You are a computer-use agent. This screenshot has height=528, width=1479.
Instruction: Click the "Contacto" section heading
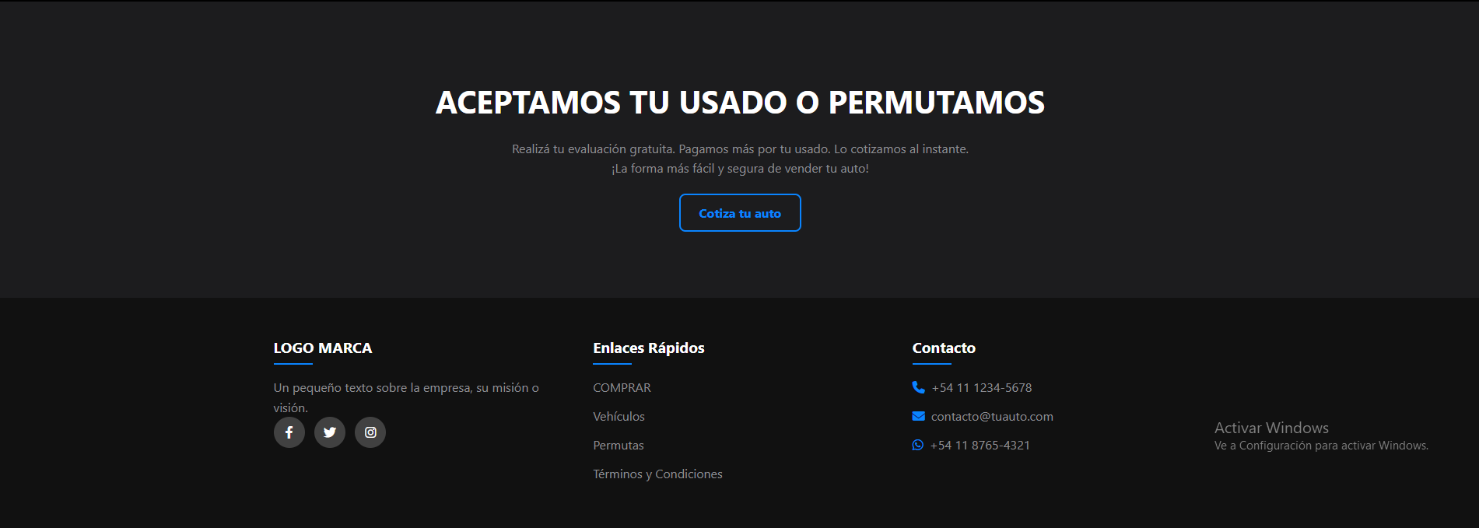coord(943,348)
